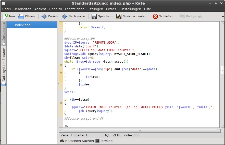Open the Terminal panel at bottom
This screenshot has width=225, height=145.
[104, 141]
